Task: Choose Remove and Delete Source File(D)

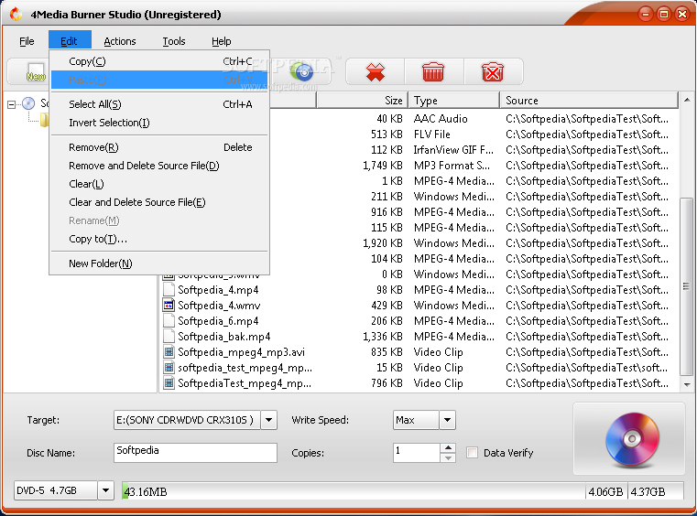Action: 159,166
